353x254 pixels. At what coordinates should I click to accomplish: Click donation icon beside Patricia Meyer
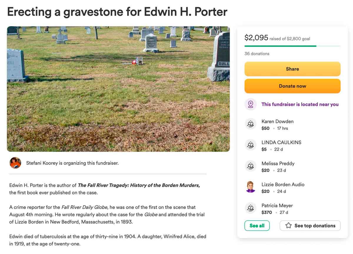(x=251, y=208)
